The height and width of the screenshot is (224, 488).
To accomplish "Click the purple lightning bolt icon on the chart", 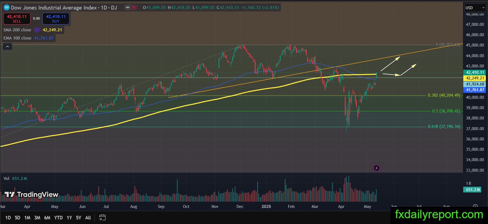I will pos(376,168).
